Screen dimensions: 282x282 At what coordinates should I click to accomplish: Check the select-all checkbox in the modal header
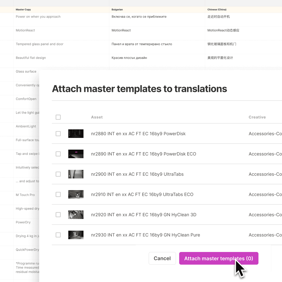point(58,117)
